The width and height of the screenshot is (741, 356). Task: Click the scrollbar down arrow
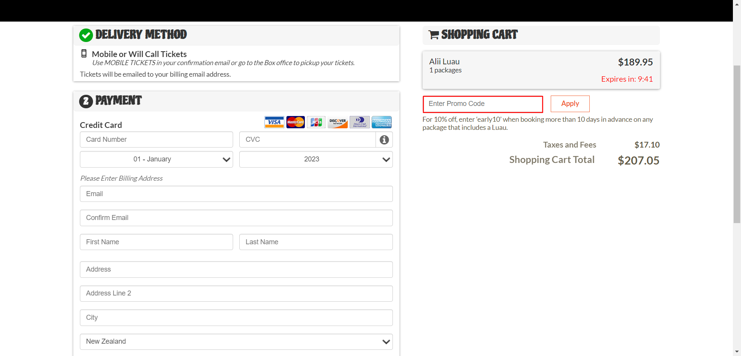[737, 351]
